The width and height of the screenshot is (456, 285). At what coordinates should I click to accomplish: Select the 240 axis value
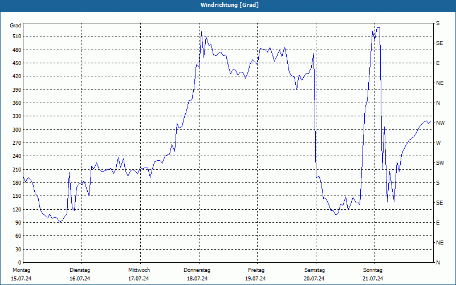pos(17,156)
